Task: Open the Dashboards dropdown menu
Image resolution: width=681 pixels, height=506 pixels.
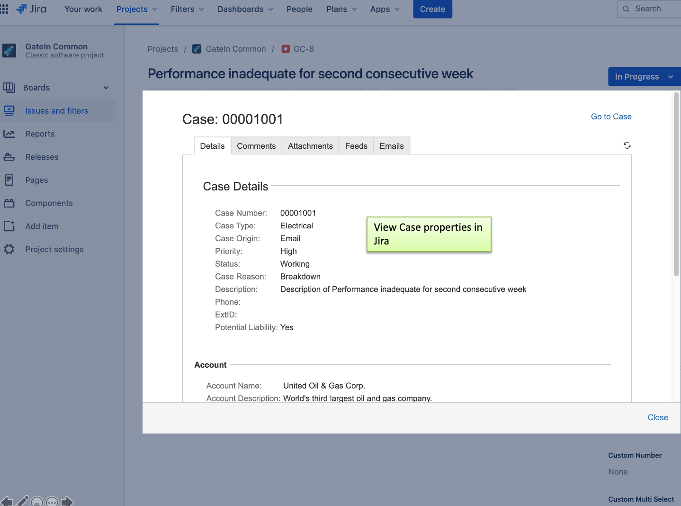Action: tap(245, 9)
